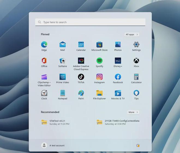The image size is (180, 153).
Task: Expand the All apps list
Action: 132,34
